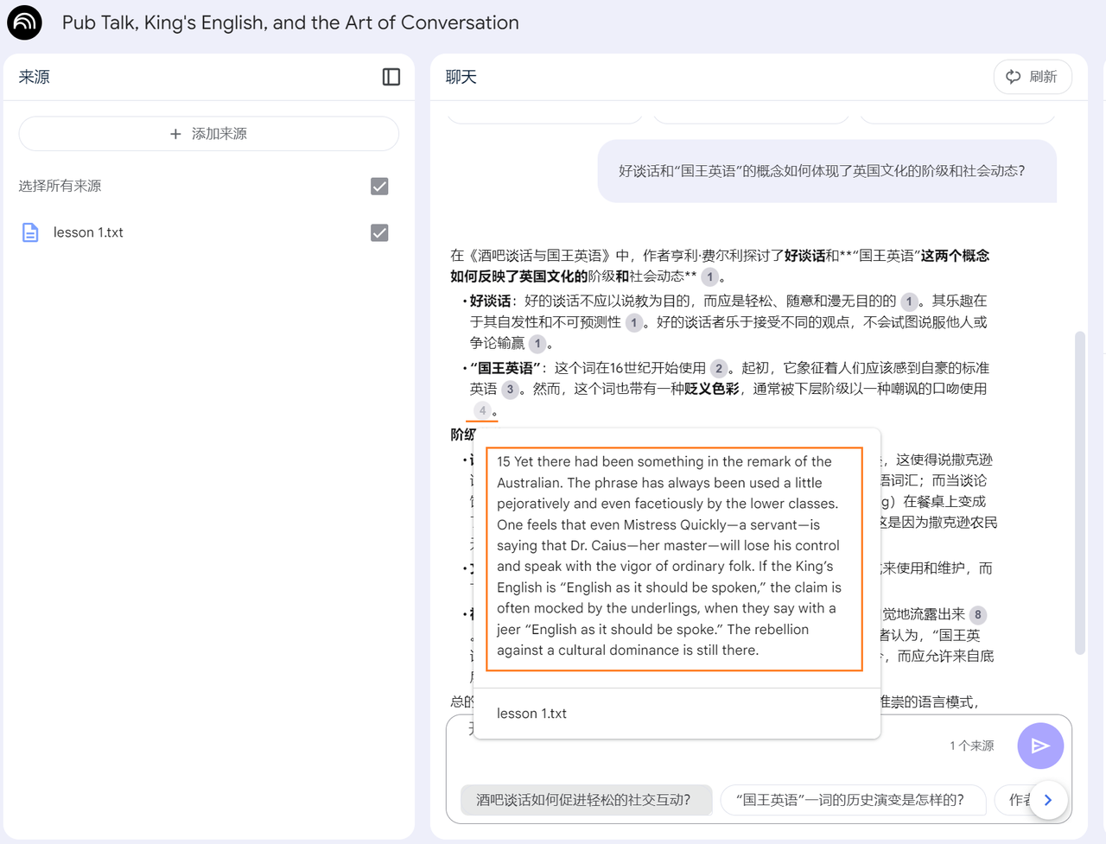The width and height of the screenshot is (1106, 844).
Task: Open lesson 1.txt source in the list
Action: (x=88, y=232)
